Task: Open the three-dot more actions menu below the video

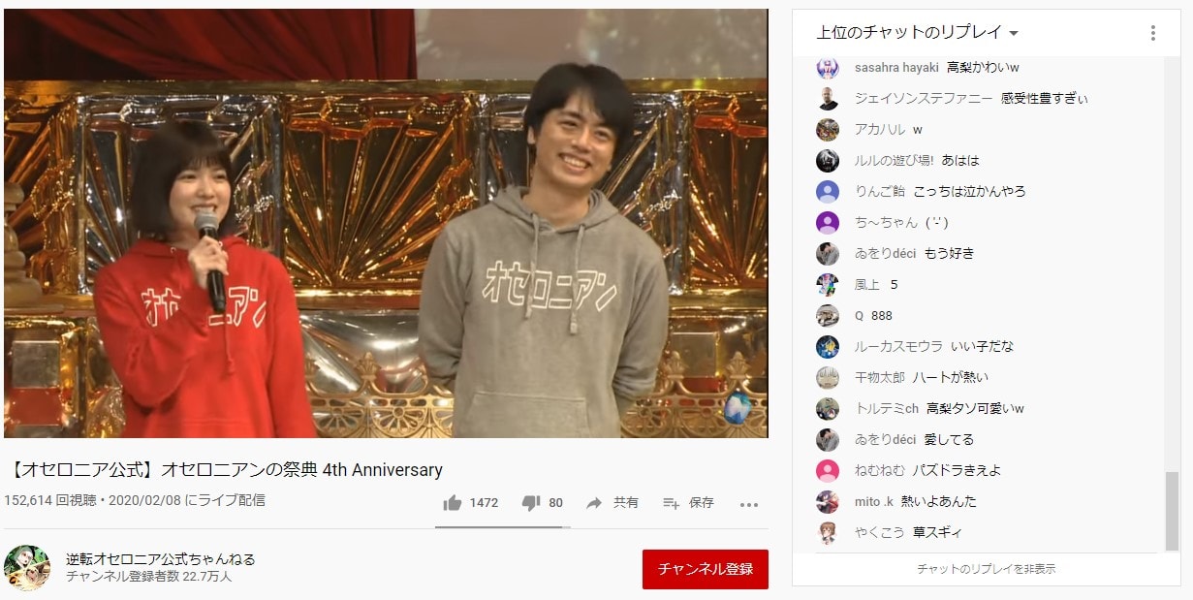Action: 749,503
